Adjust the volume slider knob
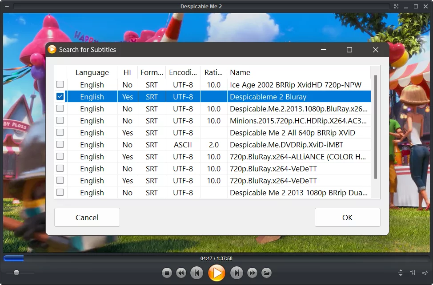This screenshot has height=285, width=433. [x=16, y=273]
